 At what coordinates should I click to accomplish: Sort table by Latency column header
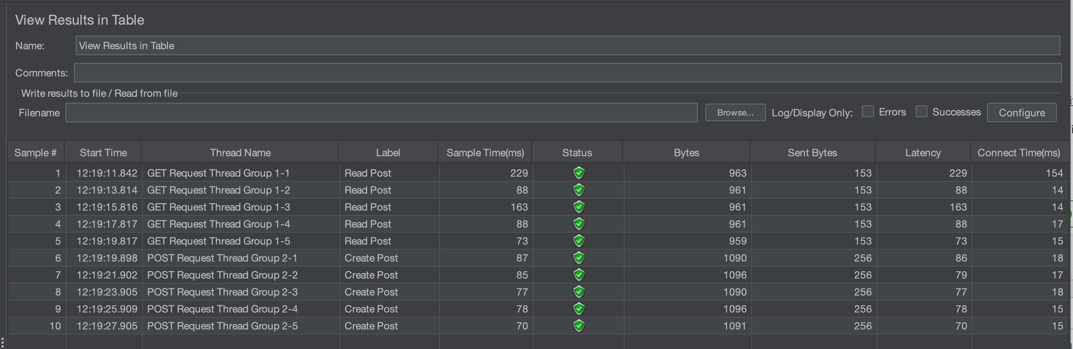click(x=923, y=152)
